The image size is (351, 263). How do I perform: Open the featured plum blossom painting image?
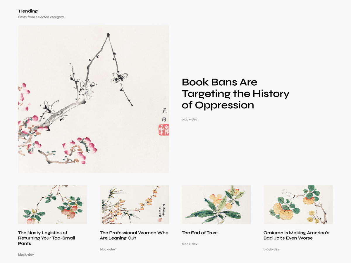[93, 99]
